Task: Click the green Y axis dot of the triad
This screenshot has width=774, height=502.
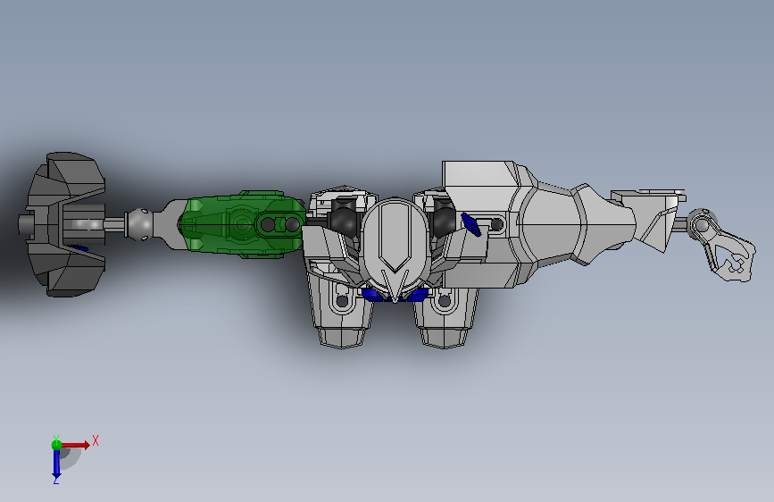Action: 57,445
